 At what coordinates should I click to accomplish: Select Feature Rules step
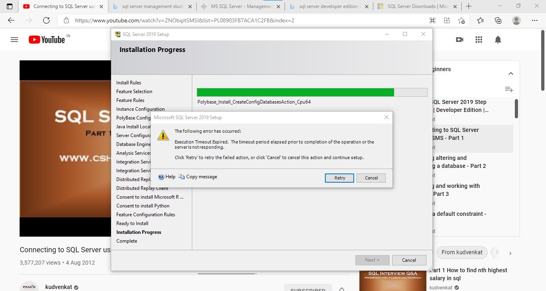[130, 100]
